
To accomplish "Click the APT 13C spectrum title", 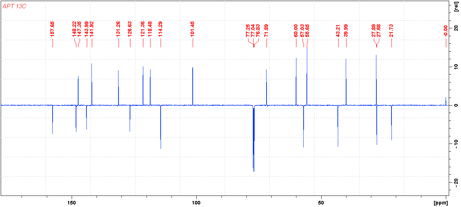I will click(x=14, y=6).
